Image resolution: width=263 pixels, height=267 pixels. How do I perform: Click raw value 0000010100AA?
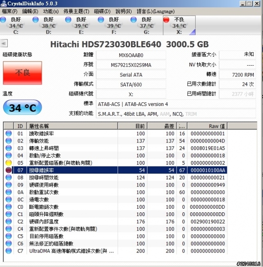(208, 170)
